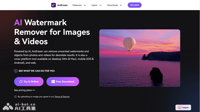The width and height of the screenshot is (200, 112).
Task: Open the Features menu item
Action: coord(77,5)
